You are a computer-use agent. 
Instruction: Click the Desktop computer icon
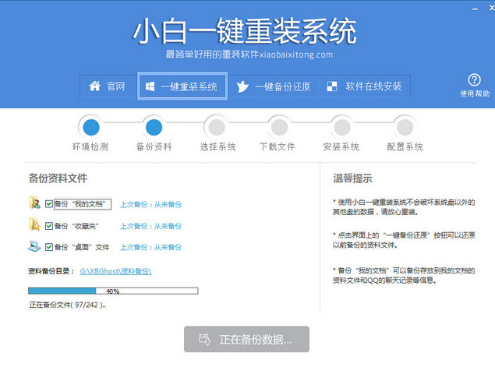coord(34,247)
